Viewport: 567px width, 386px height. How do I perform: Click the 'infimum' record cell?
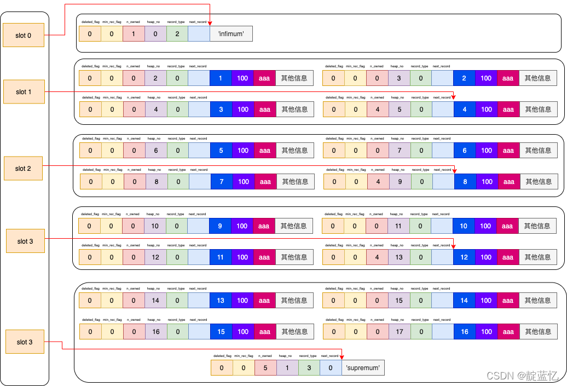pos(231,33)
